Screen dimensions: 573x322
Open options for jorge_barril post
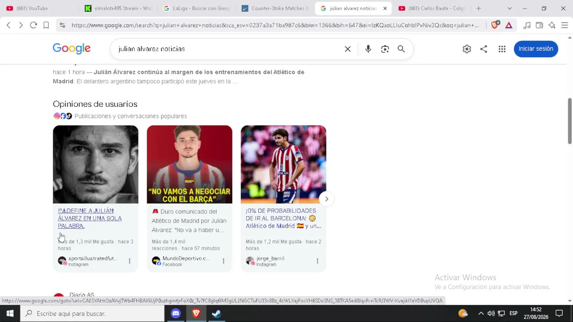[x=317, y=261]
